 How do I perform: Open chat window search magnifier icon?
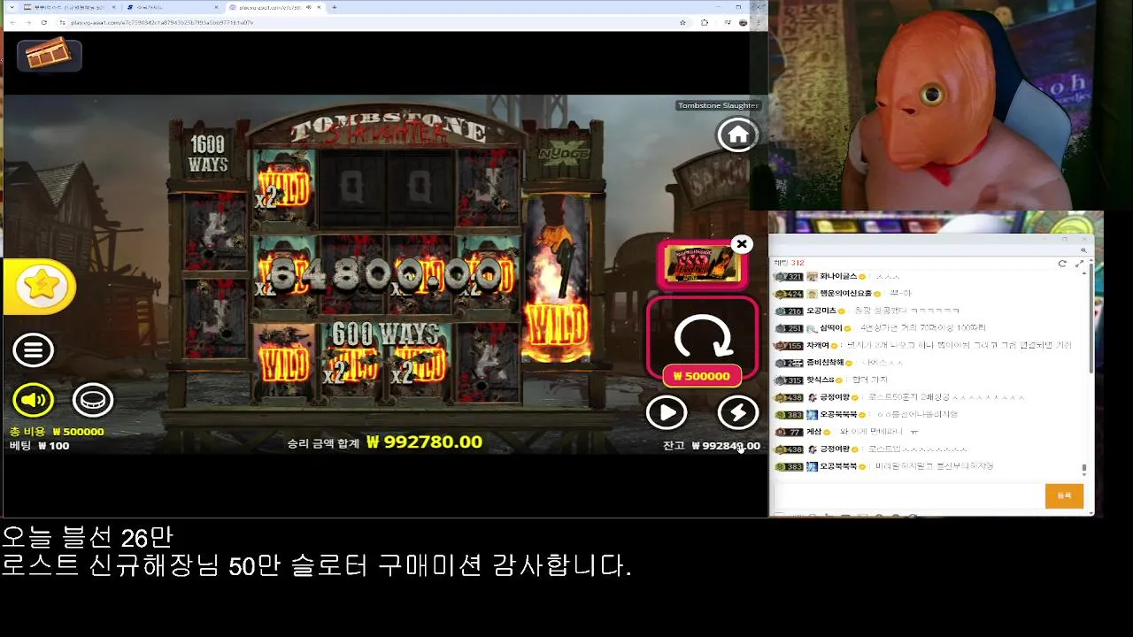click(1084, 250)
